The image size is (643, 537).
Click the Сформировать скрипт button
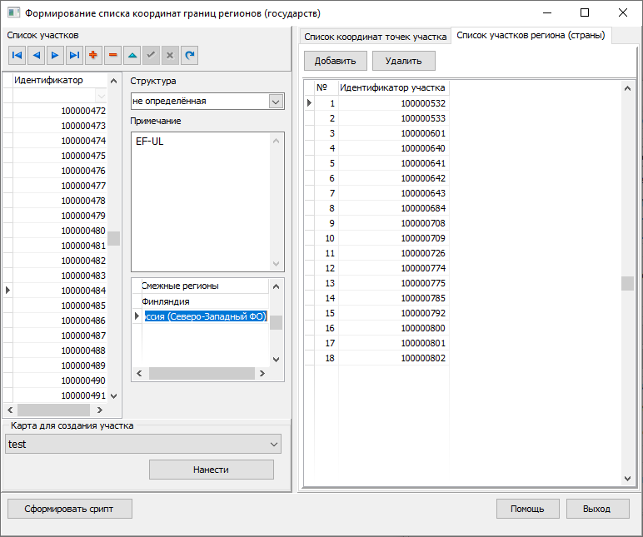point(69,509)
